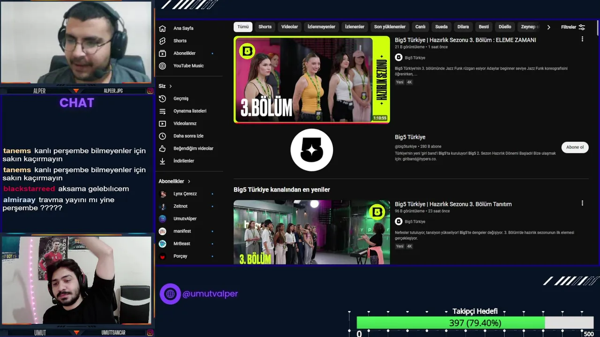The width and height of the screenshot is (600, 337).
Task: Select the Sueda filter chip
Action: tap(441, 27)
